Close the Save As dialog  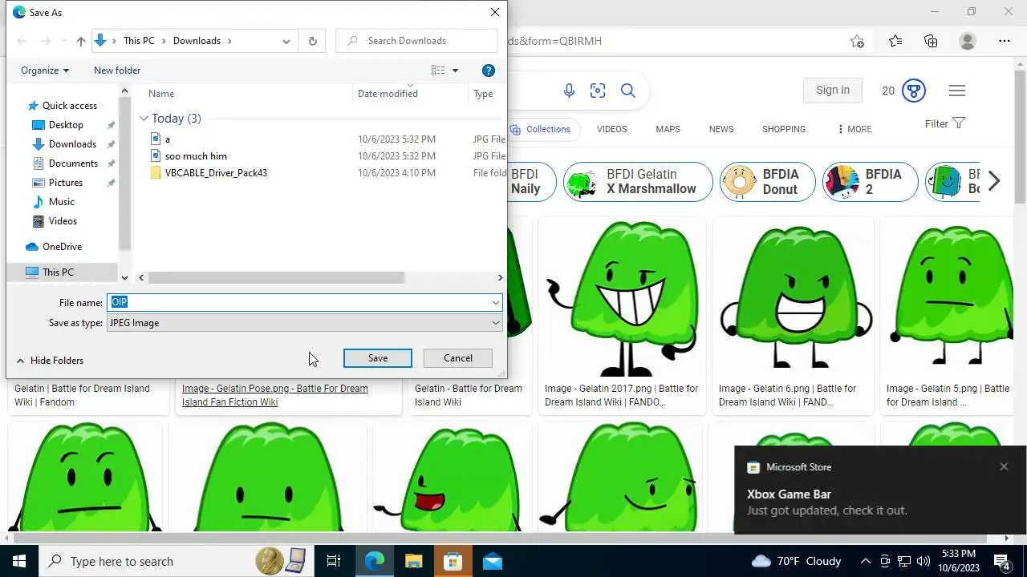click(x=495, y=12)
